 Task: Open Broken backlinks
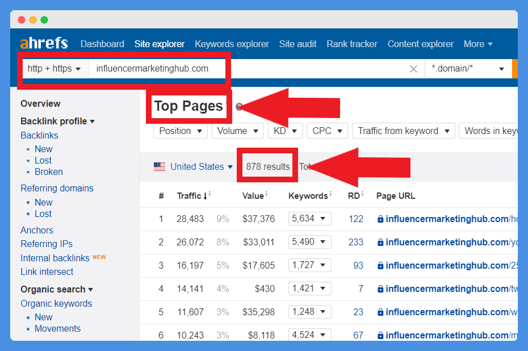tap(49, 172)
